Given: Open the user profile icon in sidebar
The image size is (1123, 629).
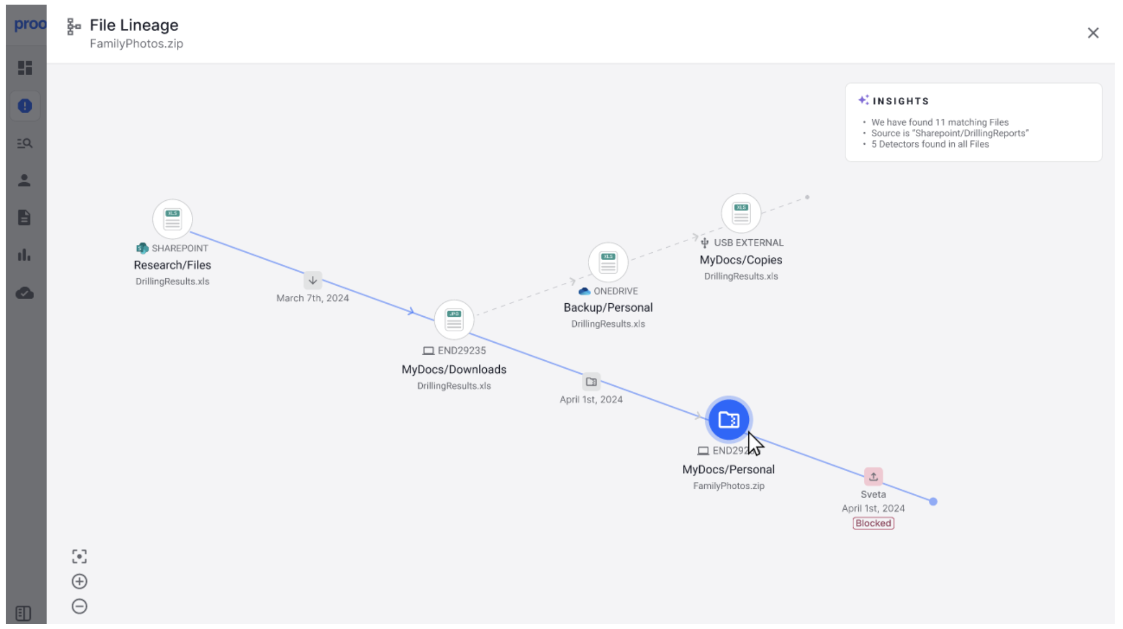Looking at the screenshot, I should point(24,180).
